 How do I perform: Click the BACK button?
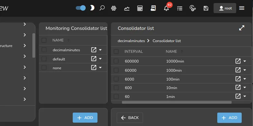[x=130, y=118]
